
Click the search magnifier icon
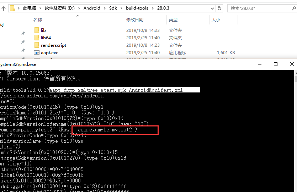click(294, 8)
